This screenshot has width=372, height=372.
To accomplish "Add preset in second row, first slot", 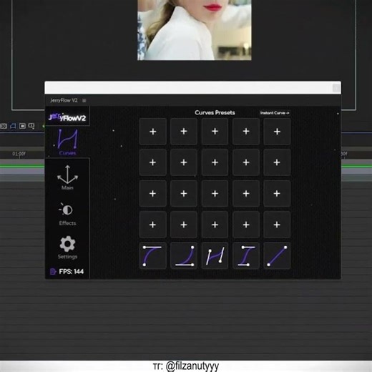I will click(152, 162).
